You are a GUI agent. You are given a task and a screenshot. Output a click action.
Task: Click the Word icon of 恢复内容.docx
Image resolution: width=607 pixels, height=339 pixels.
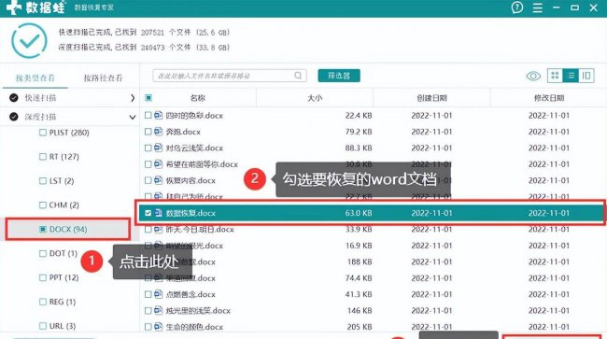click(158, 180)
